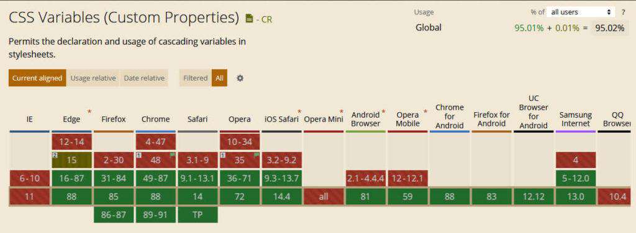
Task: Open the all users dropdown
Action: coord(581,12)
